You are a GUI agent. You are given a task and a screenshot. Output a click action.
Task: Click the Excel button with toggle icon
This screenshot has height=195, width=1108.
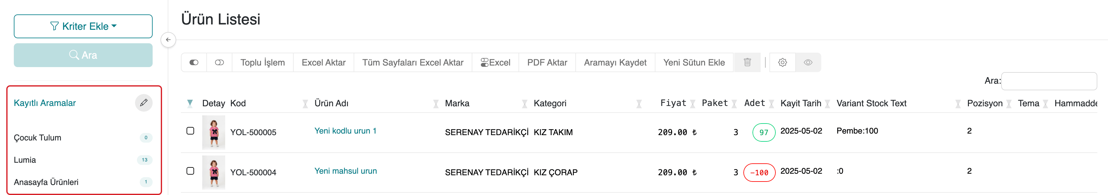click(496, 62)
